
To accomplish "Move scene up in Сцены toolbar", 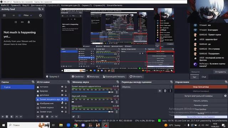I will coord(17,117).
